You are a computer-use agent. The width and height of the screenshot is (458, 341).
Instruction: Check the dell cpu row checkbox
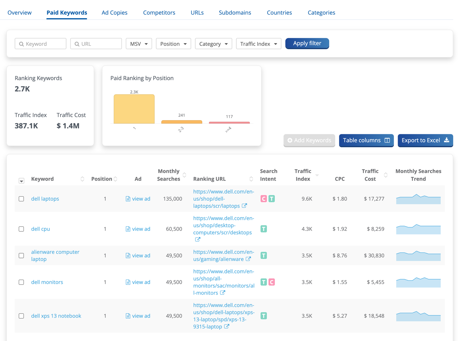(21, 229)
